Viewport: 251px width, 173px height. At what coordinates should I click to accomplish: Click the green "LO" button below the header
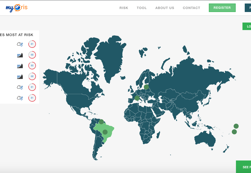point(247,26)
